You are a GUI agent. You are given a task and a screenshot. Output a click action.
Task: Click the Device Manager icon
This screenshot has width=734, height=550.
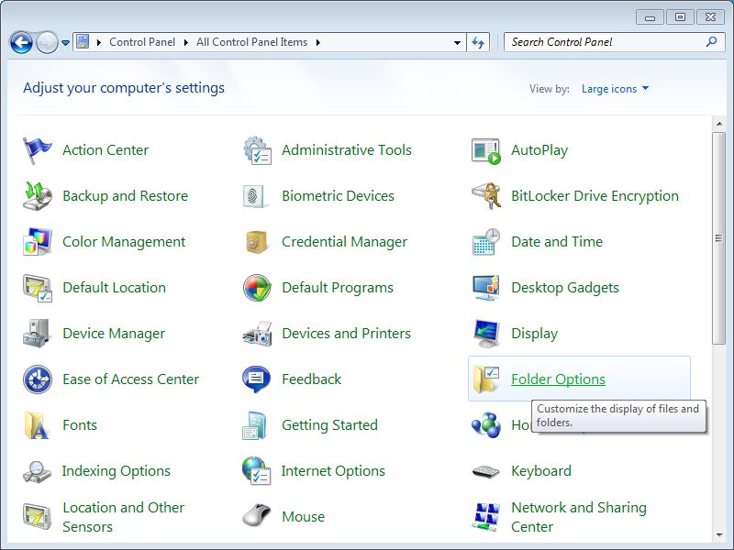[x=37, y=334]
